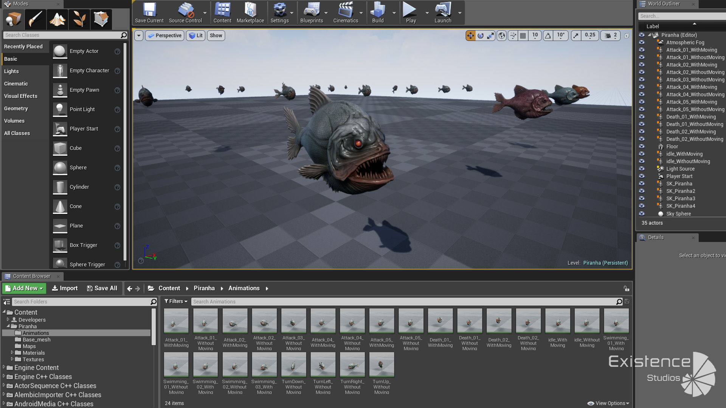Select the Paint mode brush icon
Image resolution: width=726 pixels, height=408 pixels.
[x=35, y=19]
